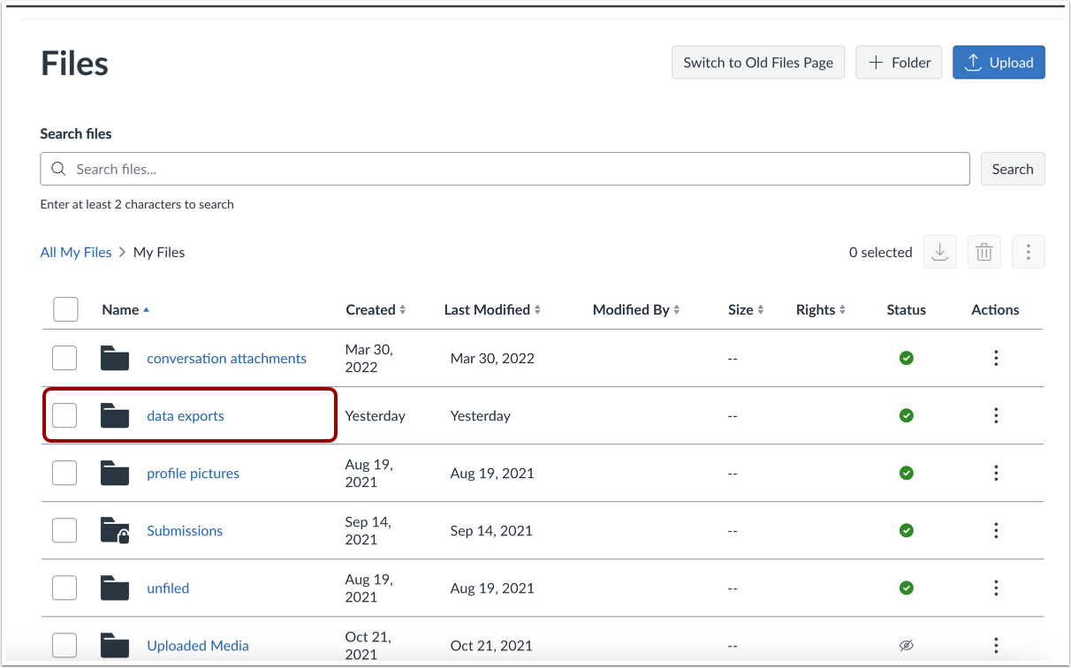Navigate to All My Files breadcrumb
The width and height of the screenshot is (1071, 668).
pos(76,253)
